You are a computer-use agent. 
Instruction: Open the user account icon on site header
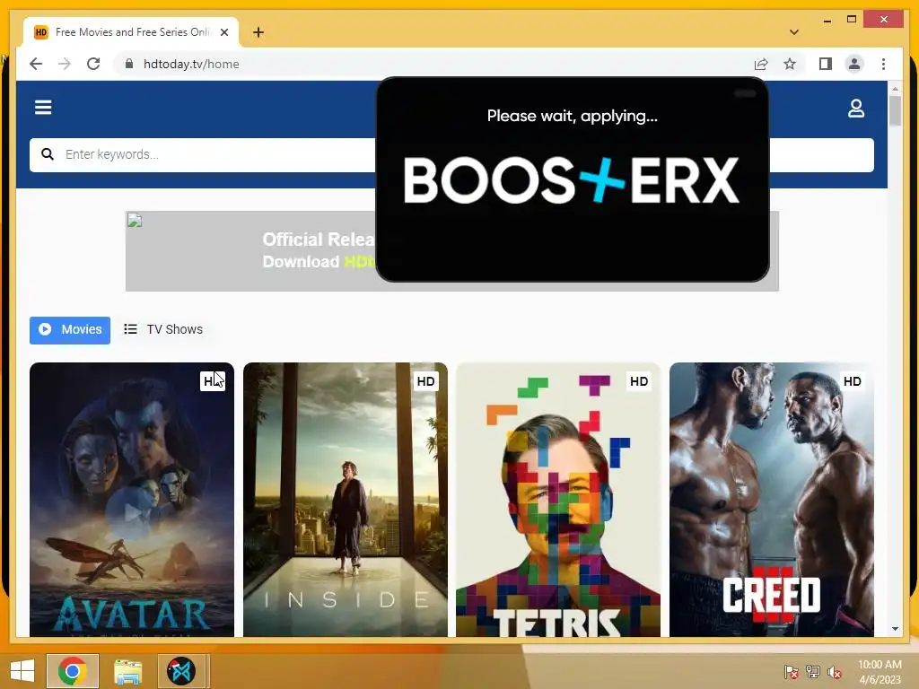(855, 109)
